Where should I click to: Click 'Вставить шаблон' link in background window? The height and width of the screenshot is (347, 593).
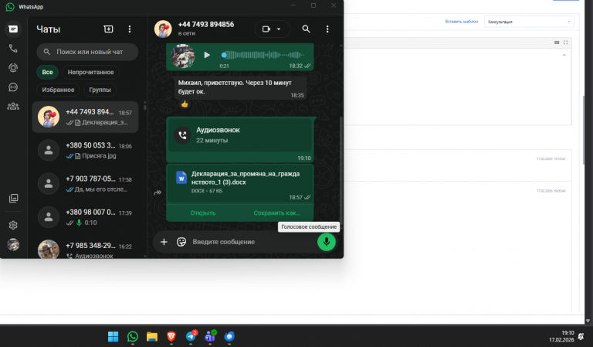click(x=462, y=22)
